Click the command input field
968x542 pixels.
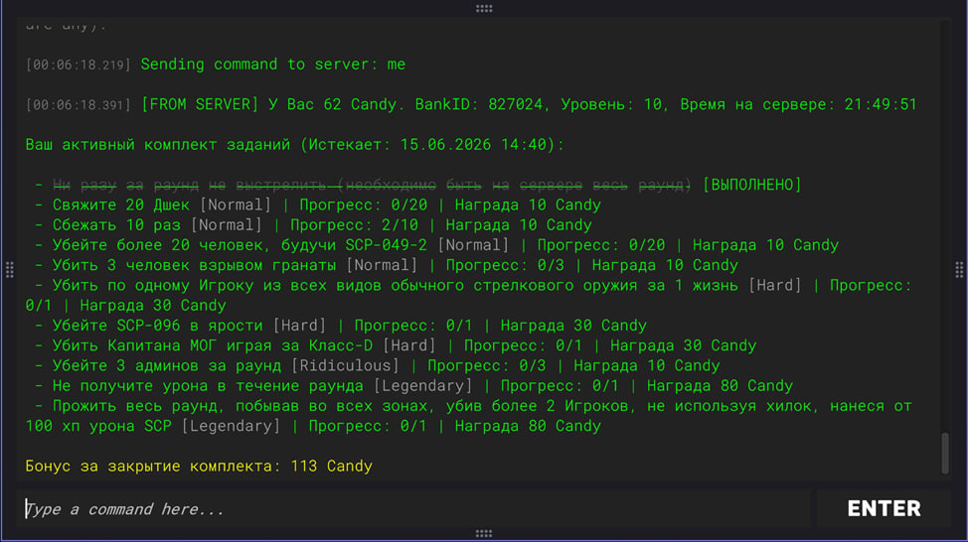pos(413,508)
